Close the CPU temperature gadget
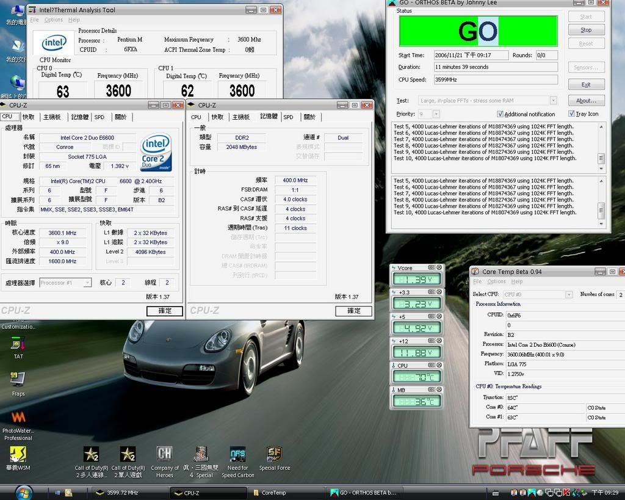Image resolution: width=625 pixels, height=500 pixels. (439, 365)
